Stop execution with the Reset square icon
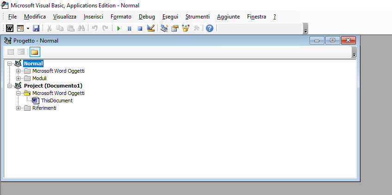392x195 pixels. [x=139, y=29]
